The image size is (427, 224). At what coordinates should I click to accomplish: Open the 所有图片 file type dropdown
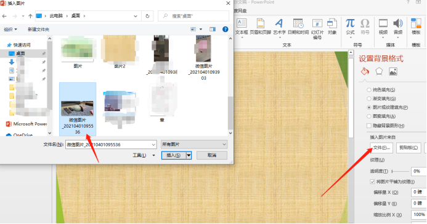pyautogui.click(x=194, y=145)
